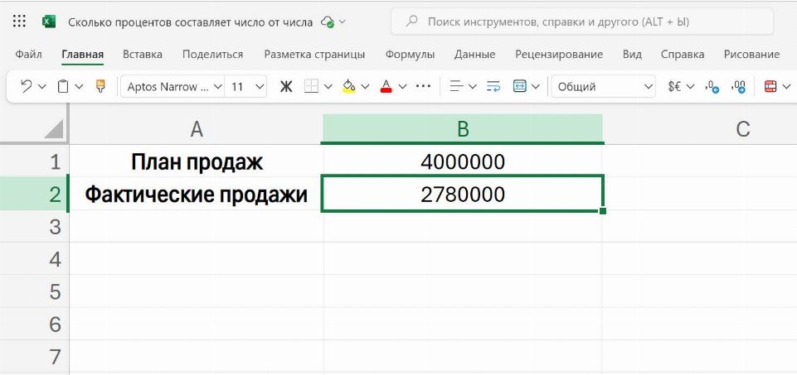
Task: Toggle wrap text in cell
Action: [x=493, y=86]
